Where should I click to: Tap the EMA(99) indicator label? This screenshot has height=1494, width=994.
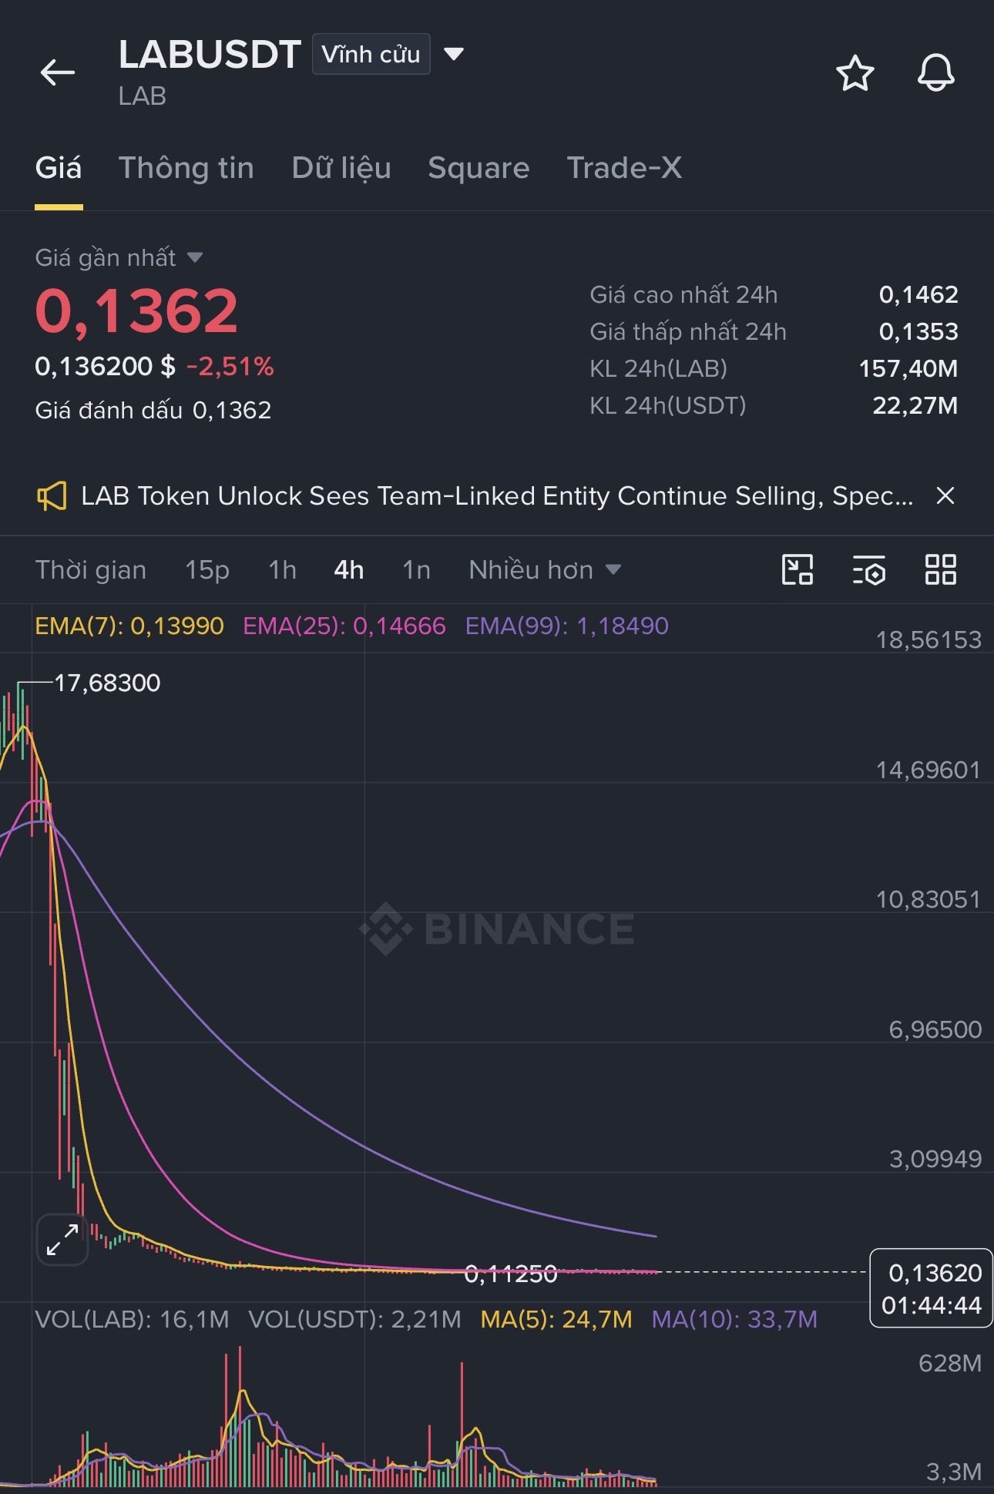pos(567,626)
